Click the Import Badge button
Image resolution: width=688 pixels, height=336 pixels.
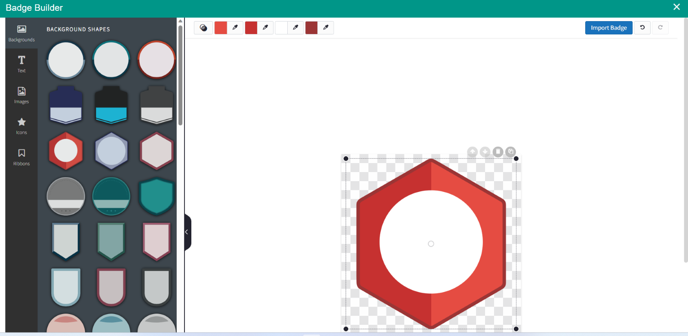[608, 28]
